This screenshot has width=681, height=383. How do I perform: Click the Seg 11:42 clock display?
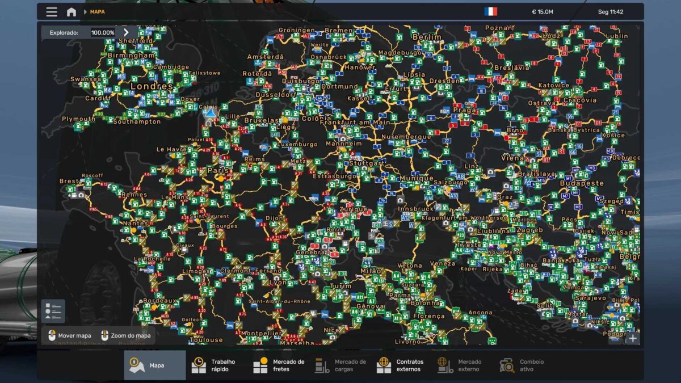coord(611,12)
